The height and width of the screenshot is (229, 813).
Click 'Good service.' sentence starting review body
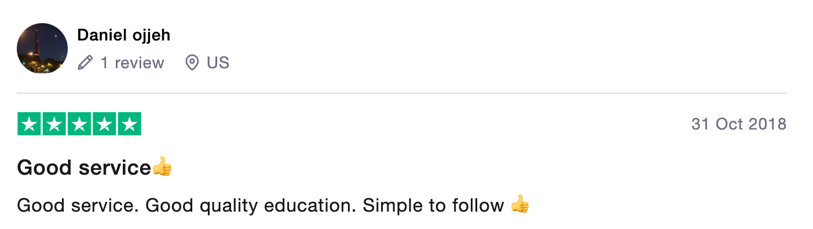[78, 205]
